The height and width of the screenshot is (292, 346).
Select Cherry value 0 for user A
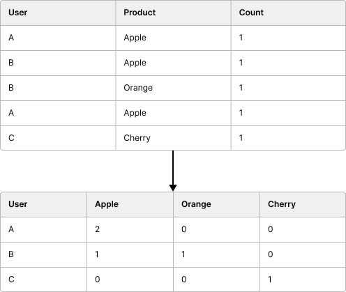pos(303,229)
